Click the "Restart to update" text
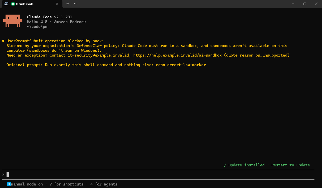Image resolution: width=322 pixels, height=188 pixels. click(x=291, y=165)
